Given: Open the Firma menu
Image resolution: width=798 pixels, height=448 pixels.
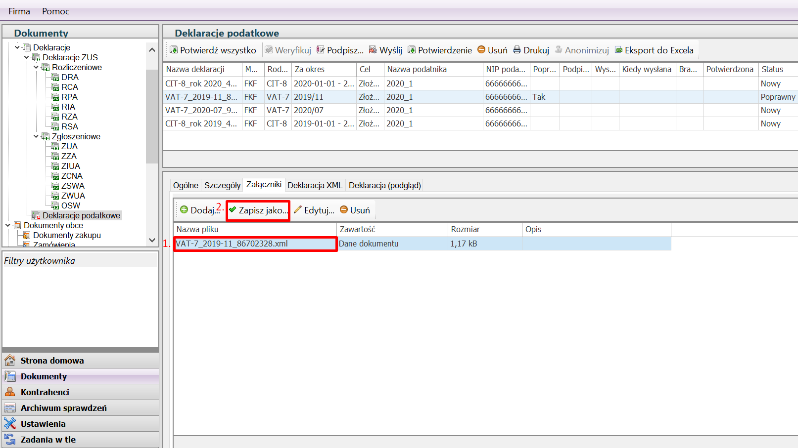Looking at the screenshot, I should pos(19,11).
